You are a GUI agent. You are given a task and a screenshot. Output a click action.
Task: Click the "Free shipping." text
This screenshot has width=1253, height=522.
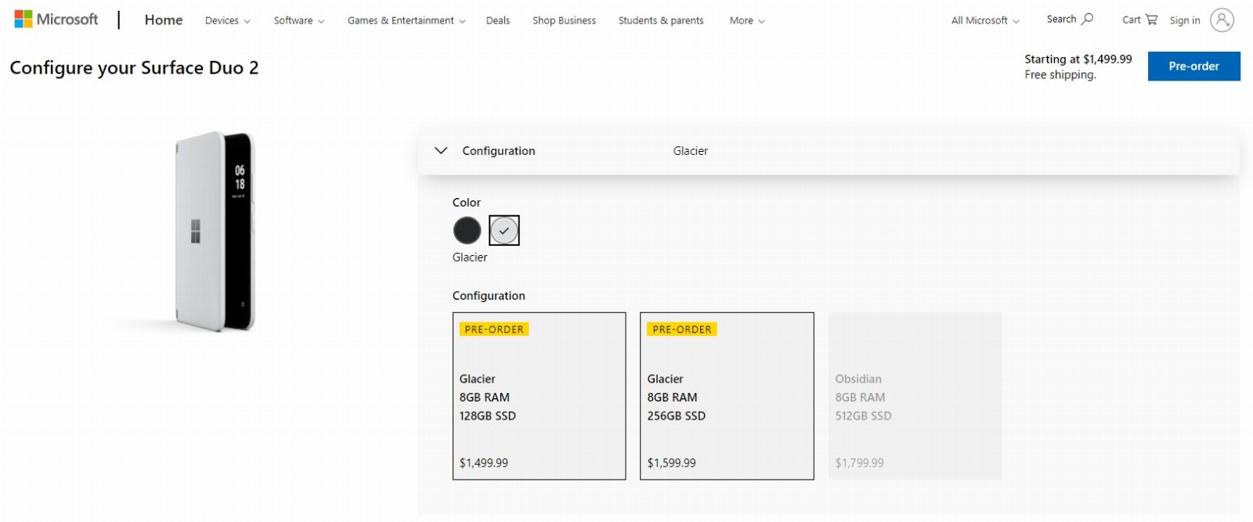click(x=1060, y=75)
